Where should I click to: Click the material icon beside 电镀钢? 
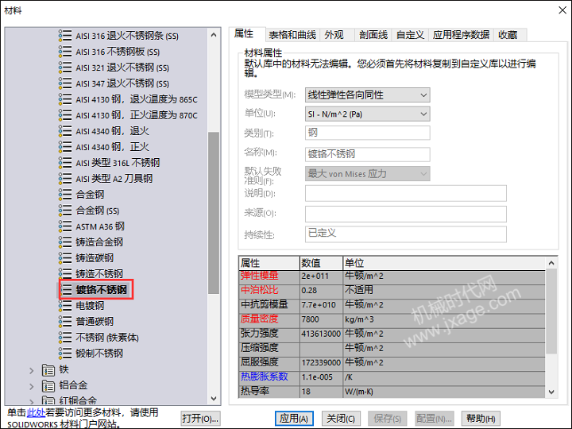[65, 305]
